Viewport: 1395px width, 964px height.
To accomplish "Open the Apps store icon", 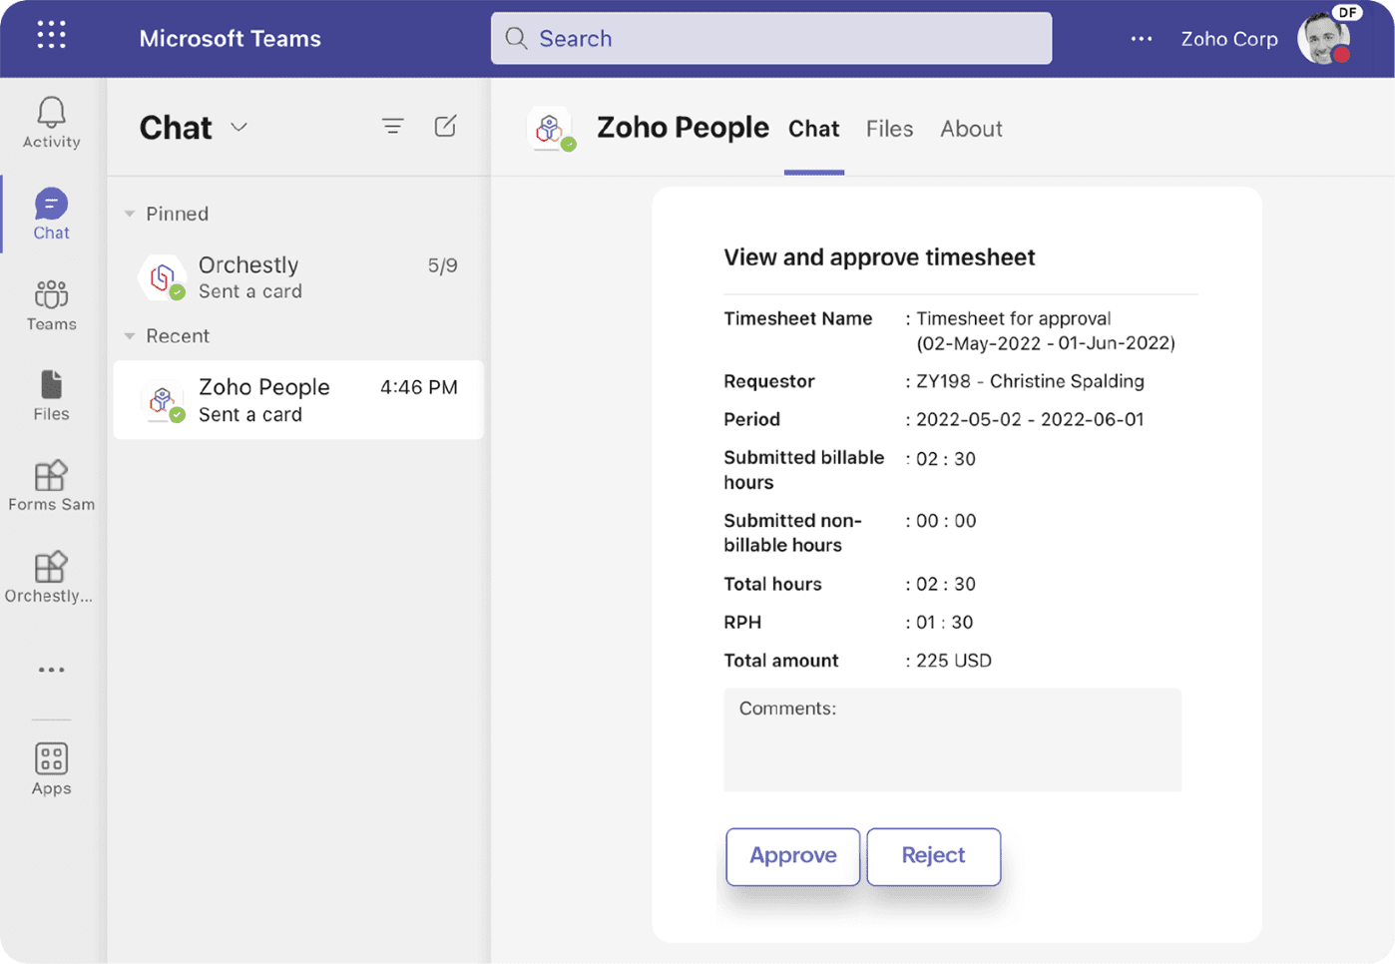I will click(x=51, y=769).
